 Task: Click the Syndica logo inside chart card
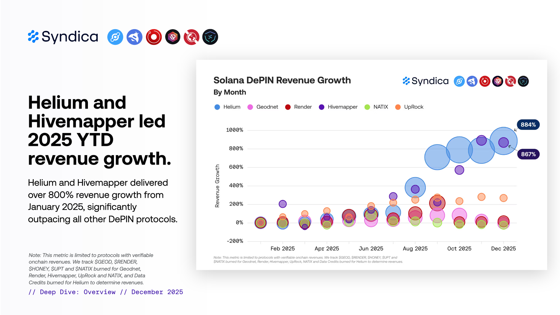pos(426,81)
